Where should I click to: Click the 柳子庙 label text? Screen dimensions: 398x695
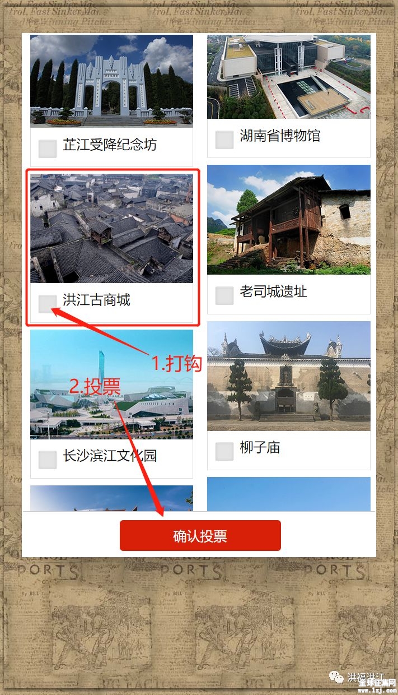click(x=260, y=447)
